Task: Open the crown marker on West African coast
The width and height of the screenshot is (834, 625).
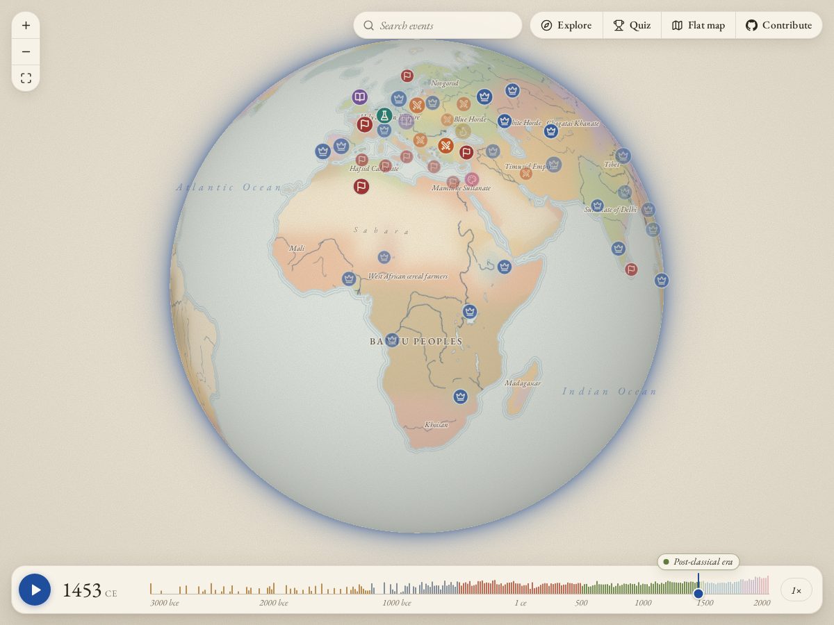Action: [x=349, y=279]
